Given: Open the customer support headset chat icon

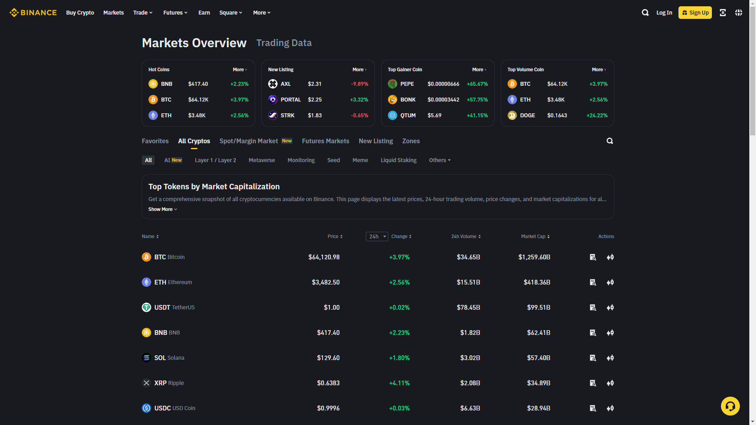Looking at the screenshot, I should click(730, 406).
